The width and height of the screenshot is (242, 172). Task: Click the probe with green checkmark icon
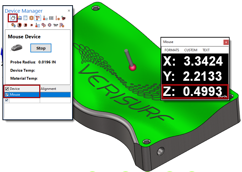click(x=45, y=18)
